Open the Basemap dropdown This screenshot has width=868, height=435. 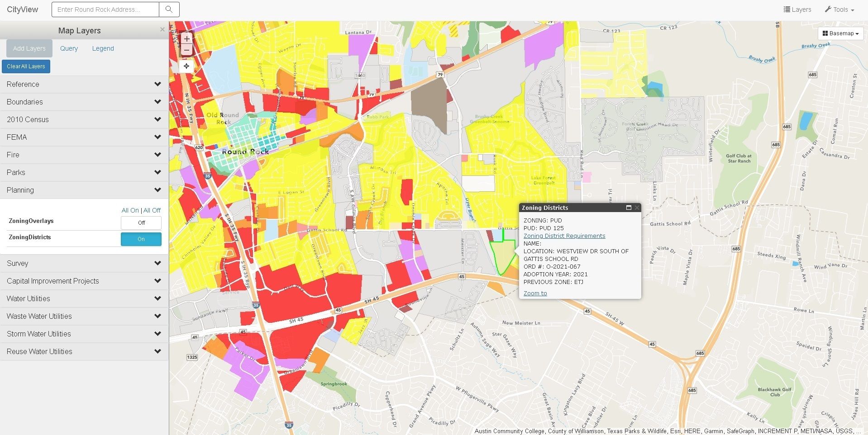[840, 33]
